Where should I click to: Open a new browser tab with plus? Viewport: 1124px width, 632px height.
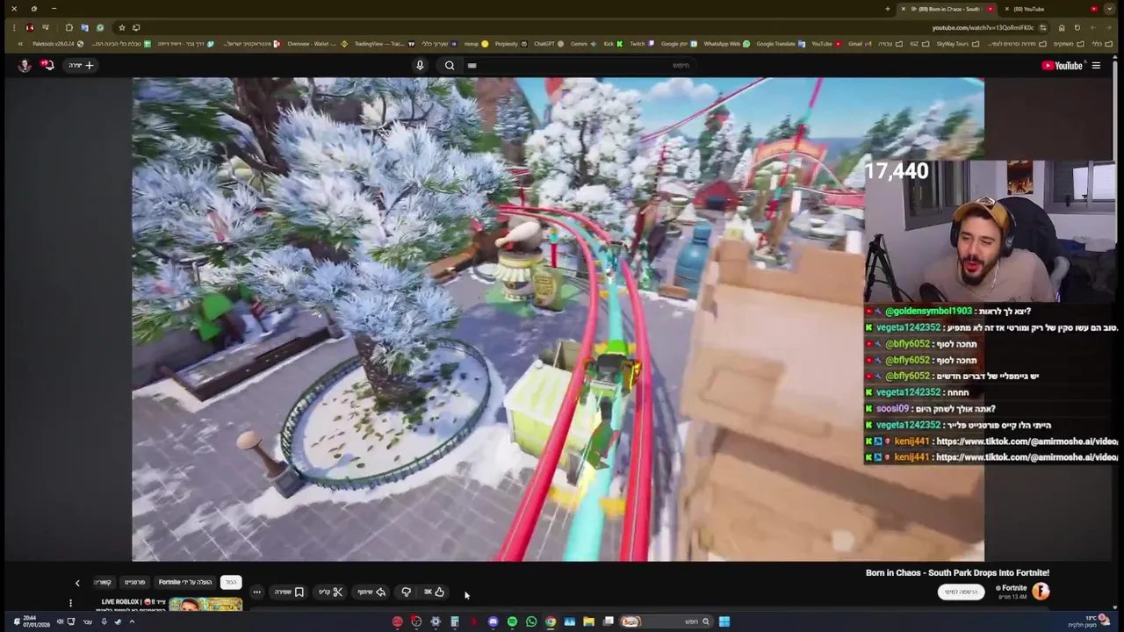[x=887, y=9]
